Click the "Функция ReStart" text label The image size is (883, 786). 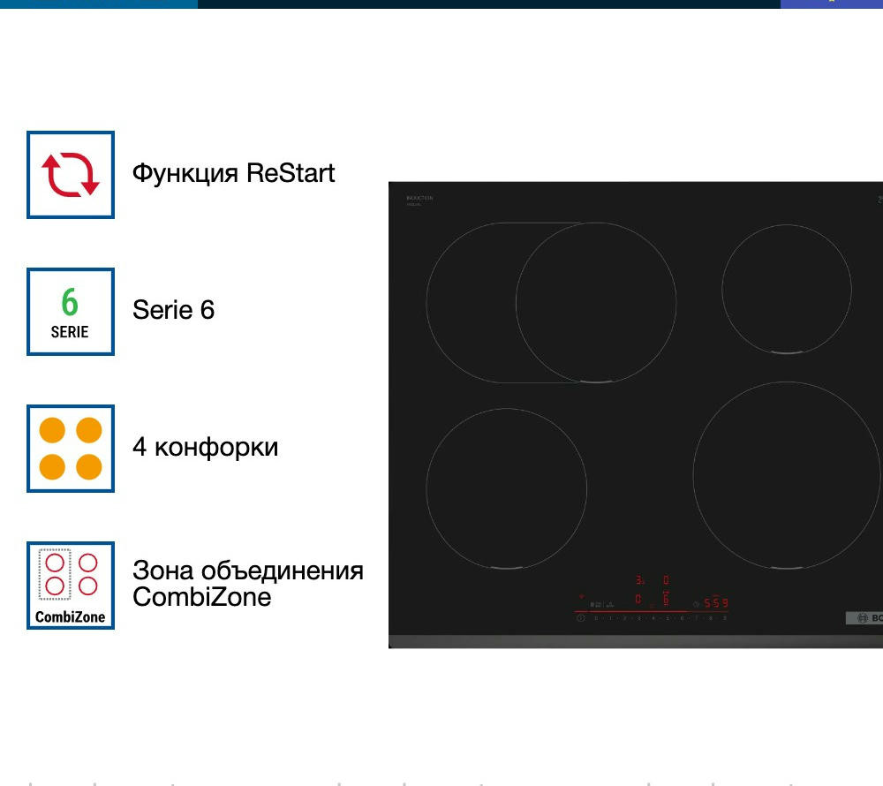tap(233, 172)
